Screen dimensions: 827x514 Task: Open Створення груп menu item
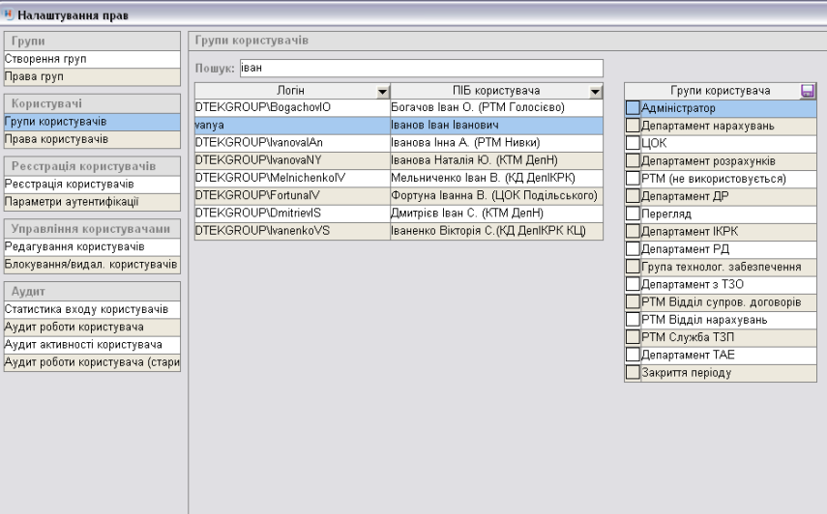pos(91,59)
